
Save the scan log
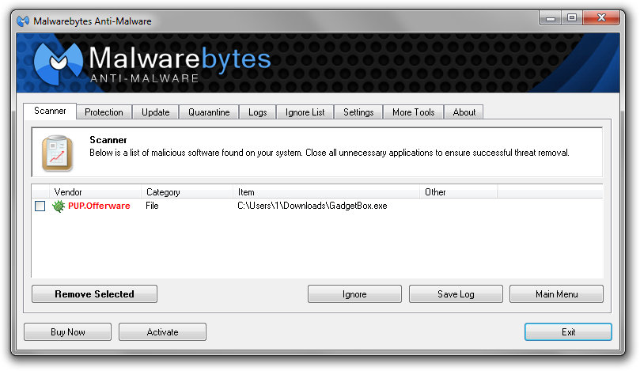(456, 293)
